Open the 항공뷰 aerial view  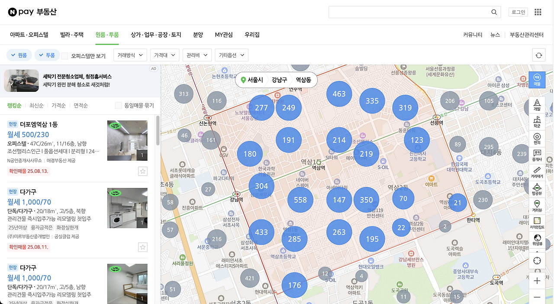coord(537,190)
